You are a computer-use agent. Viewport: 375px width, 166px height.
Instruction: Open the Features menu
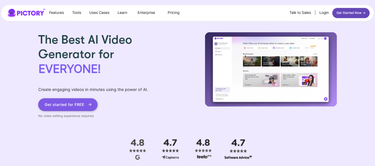[56, 13]
